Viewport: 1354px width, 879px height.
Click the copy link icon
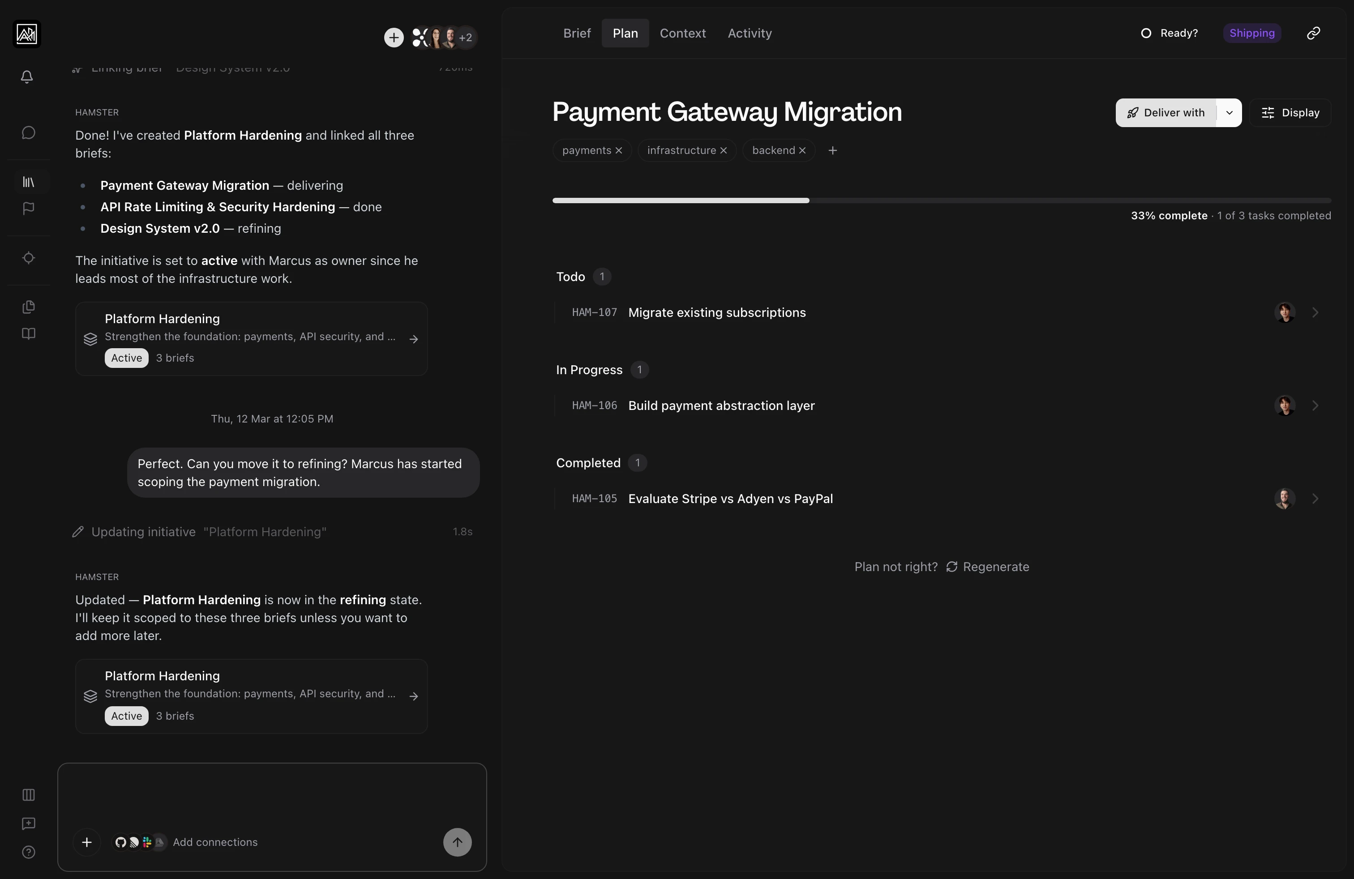point(1314,33)
